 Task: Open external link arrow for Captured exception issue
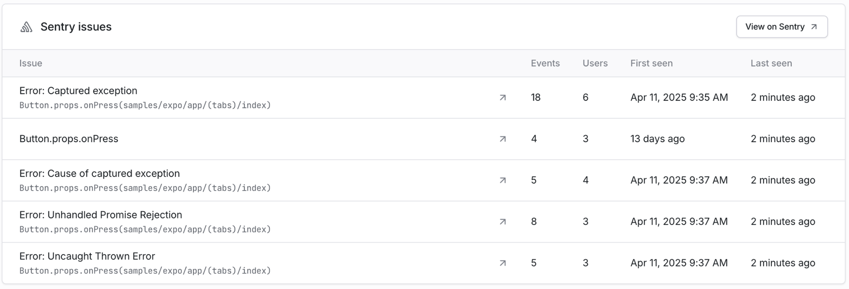[502, 98]
